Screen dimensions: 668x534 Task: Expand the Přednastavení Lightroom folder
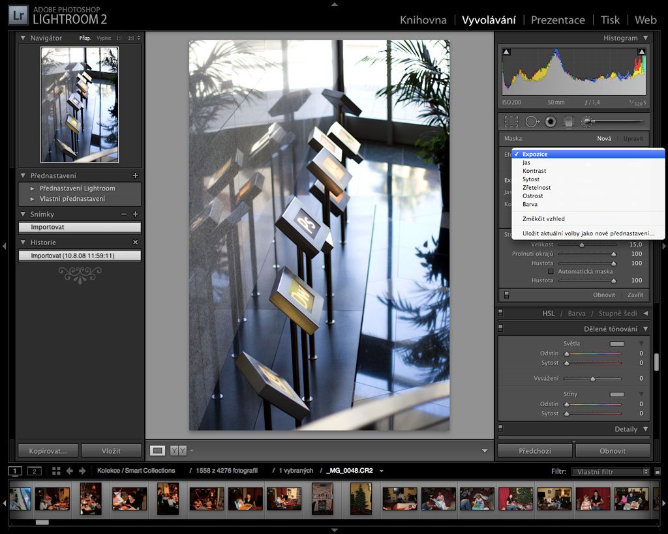click(33, 188)
